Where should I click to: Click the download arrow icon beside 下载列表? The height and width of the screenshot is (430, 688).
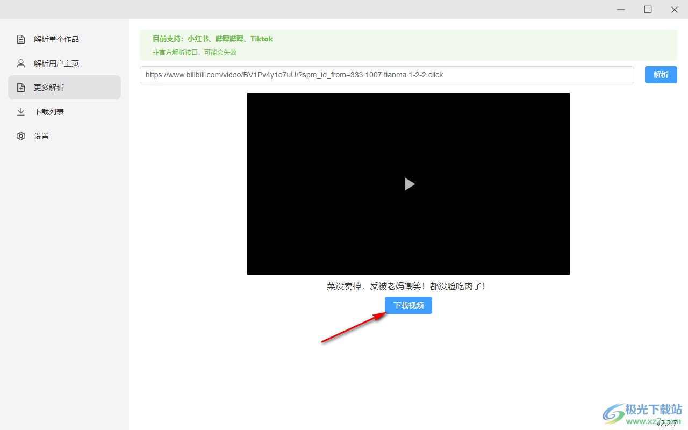click(21, 112)
